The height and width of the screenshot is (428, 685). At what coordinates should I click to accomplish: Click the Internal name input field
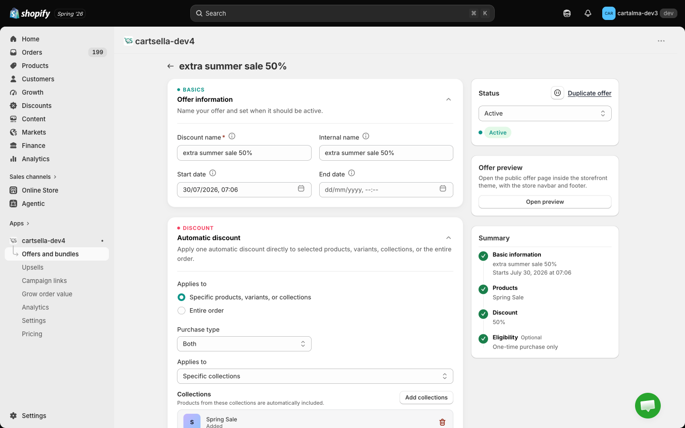pyautogui.click(x=386, y=153)
